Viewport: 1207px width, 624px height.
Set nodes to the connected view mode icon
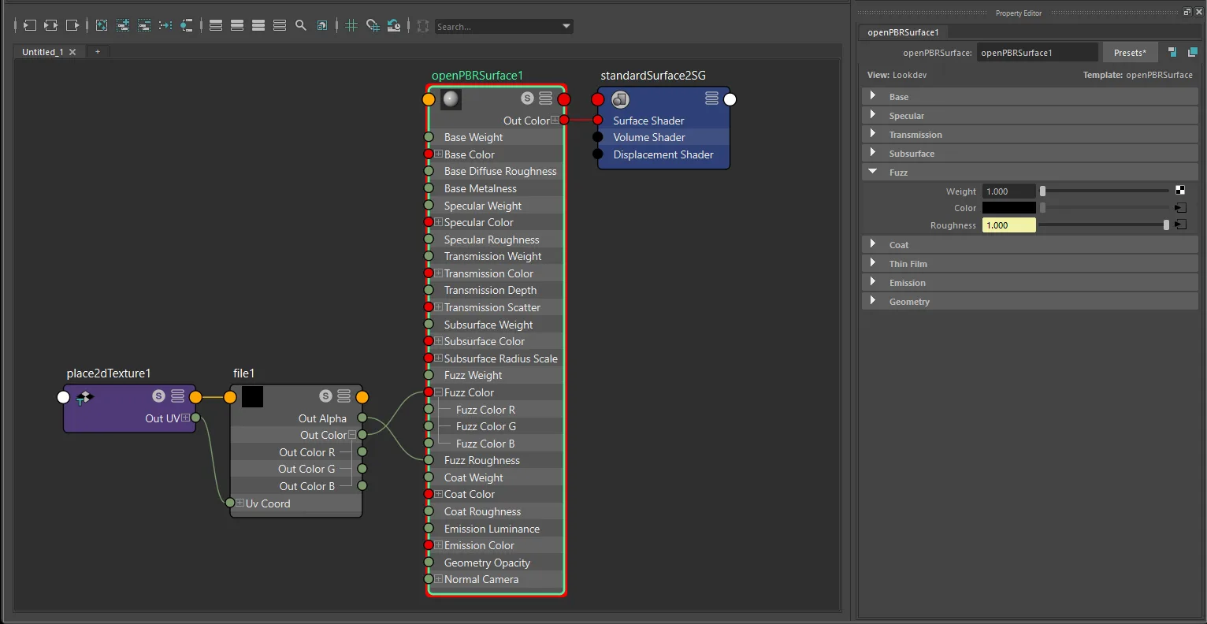tap(237, 26)
